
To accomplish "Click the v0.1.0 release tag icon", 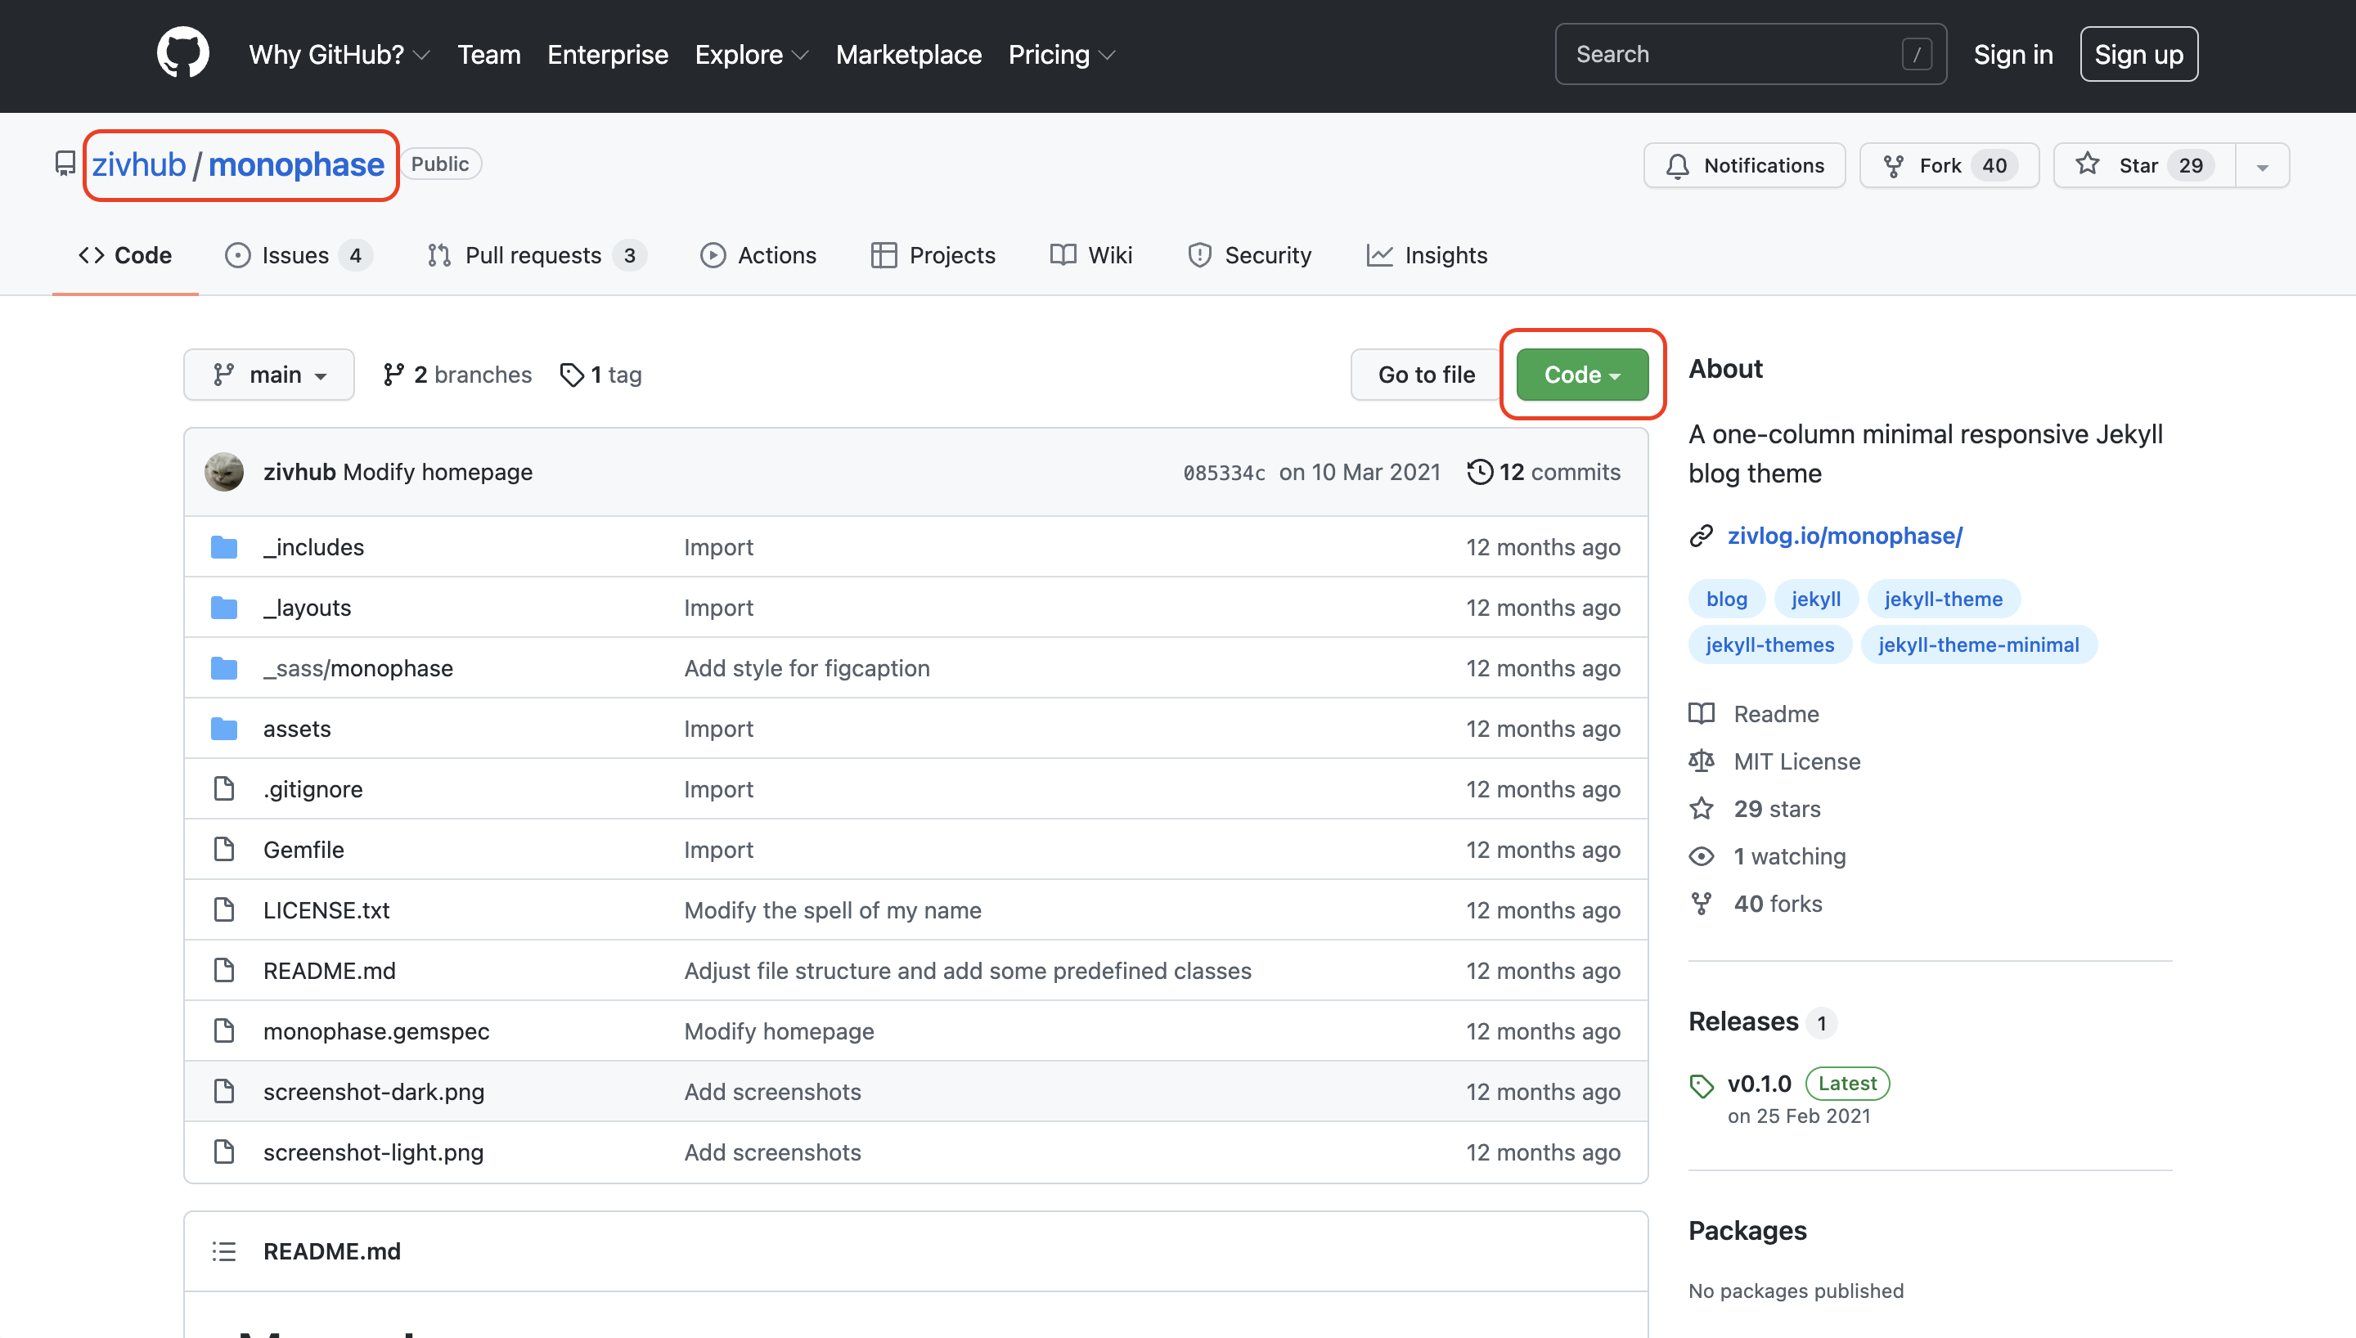I will (1701, 1085).
